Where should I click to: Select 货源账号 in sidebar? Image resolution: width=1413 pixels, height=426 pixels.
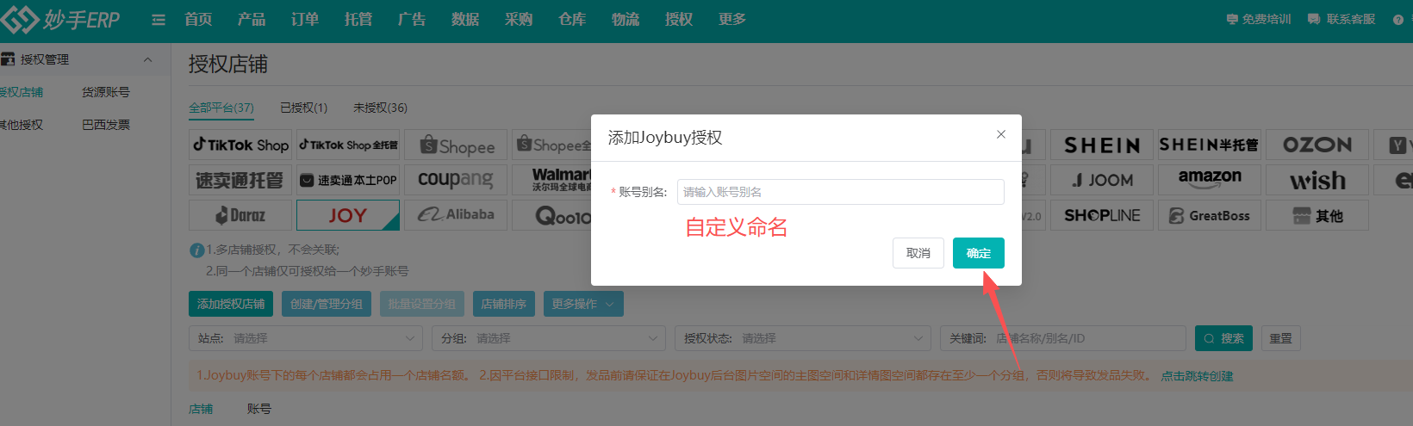pyautogui.click(x=106, y=92)
